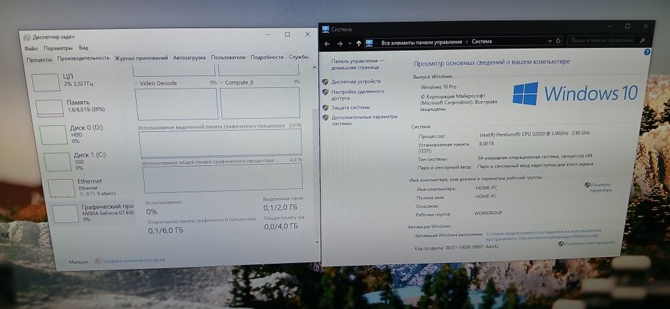Open the Защита системы link
670x309 pixels.
pyautogui.click(x=350, y=108)
